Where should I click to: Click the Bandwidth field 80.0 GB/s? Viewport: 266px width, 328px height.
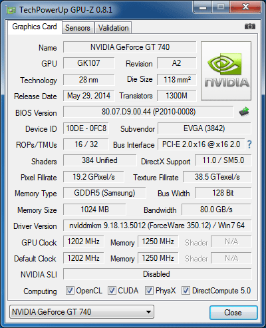click(216, 210)
